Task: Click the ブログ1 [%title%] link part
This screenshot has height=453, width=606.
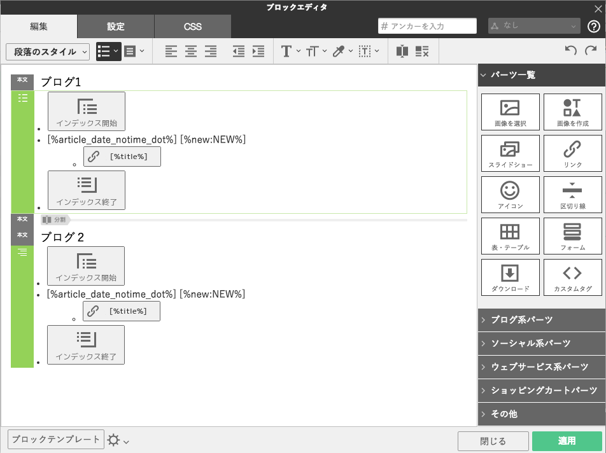Action: pos(122,157)
